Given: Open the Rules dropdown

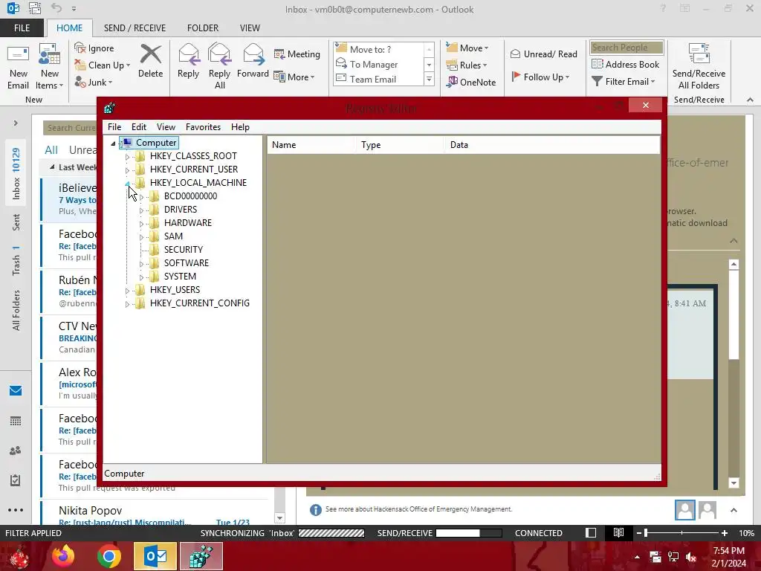Looking at the screenshot, I should click(x=467, y=65).
